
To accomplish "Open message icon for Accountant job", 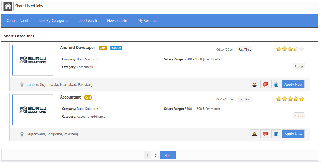I will point(265,134).
